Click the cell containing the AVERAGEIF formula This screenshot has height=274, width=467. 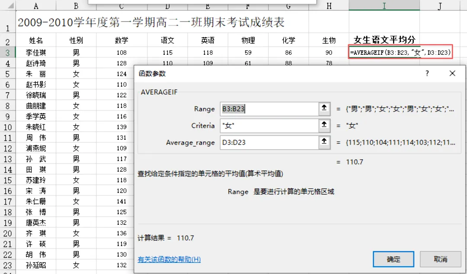[400, 53]
